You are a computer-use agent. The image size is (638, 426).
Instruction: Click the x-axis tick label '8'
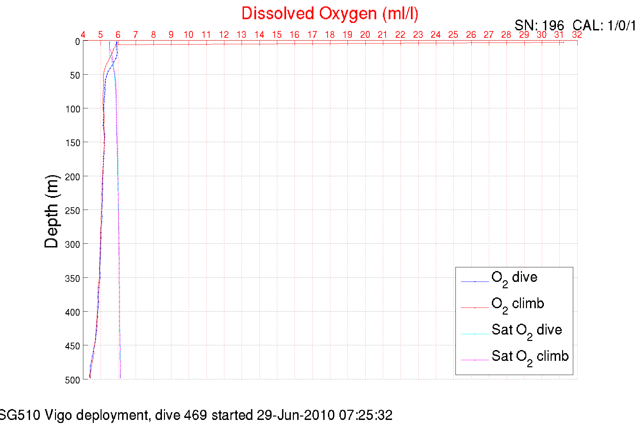coord(154,35)
